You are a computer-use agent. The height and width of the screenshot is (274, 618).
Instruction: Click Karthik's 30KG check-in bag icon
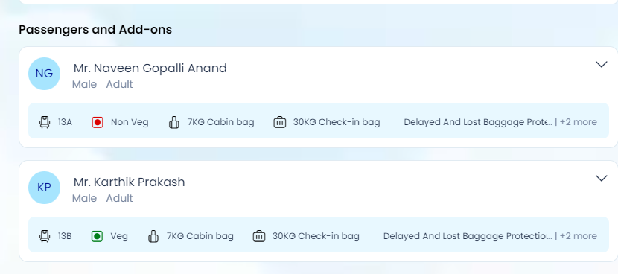pyautogui.click(x=259, y=236)
